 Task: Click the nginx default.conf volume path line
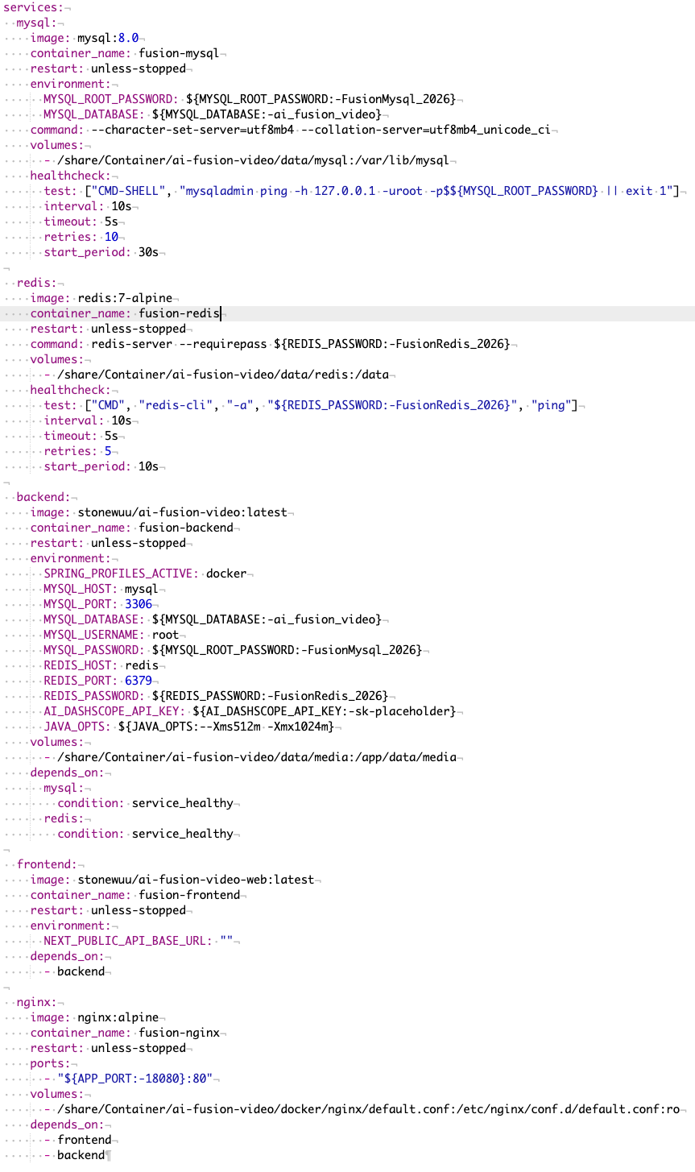pyautogui.click(x=363, y=1109)
